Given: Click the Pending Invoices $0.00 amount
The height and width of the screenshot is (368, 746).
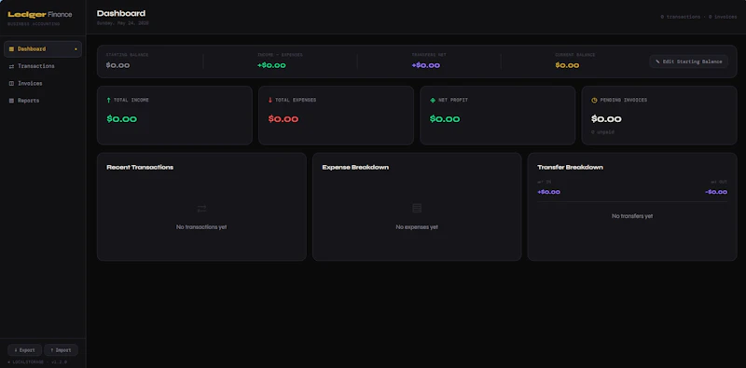Looking at the screenshot, I should (606, 119).
